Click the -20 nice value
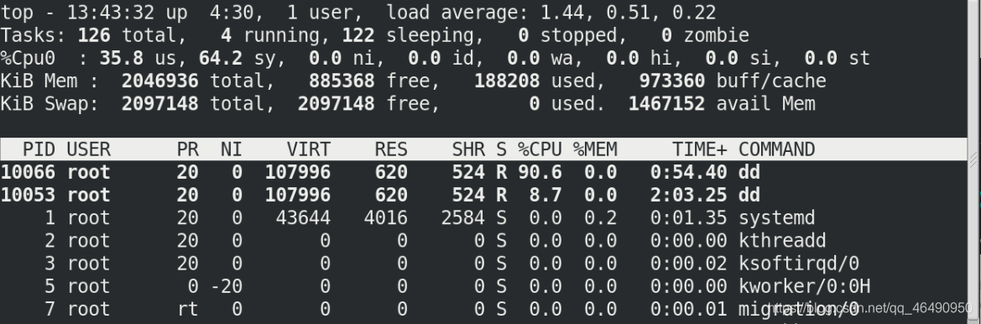Screen dimensions: 981x324 point(226,286)
